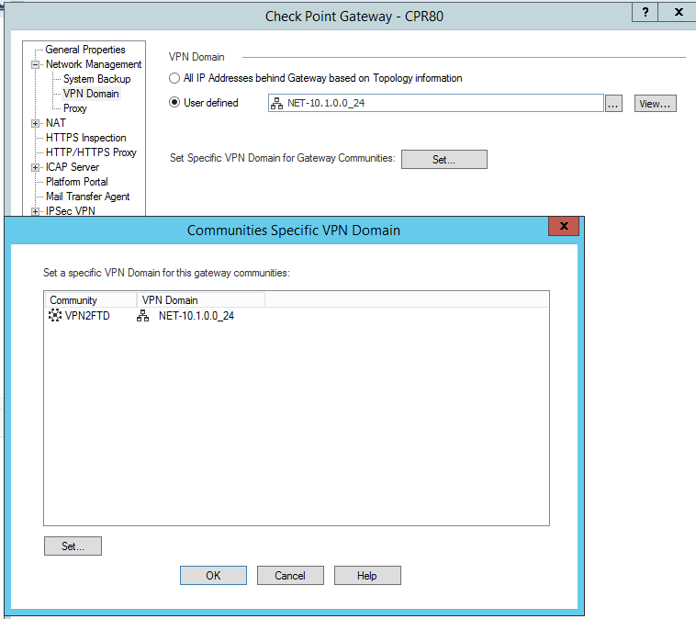
Task: Expand the NAT tree node
Action: (35, 123)
